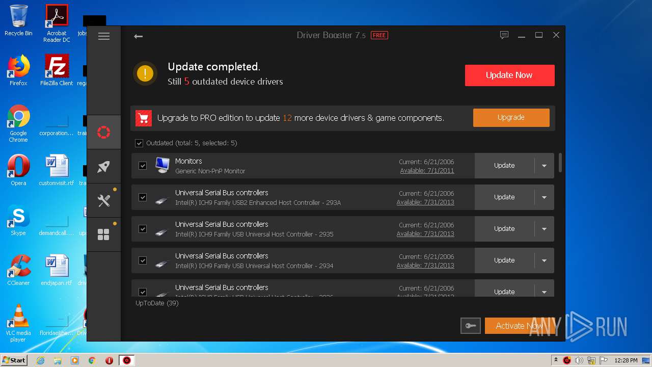The height and width of the screenshot is (367, 652).
Task: Open the Tools wrench sidebar icon
Action: tap(104, 201)
